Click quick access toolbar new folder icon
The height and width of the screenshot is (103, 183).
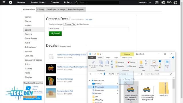pos(98,54)
